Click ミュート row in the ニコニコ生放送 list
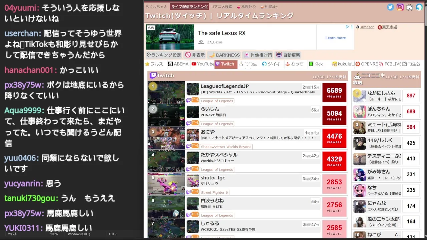 click(386, 127)
